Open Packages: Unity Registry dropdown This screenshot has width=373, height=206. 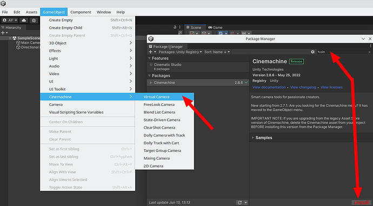(181, 52)
